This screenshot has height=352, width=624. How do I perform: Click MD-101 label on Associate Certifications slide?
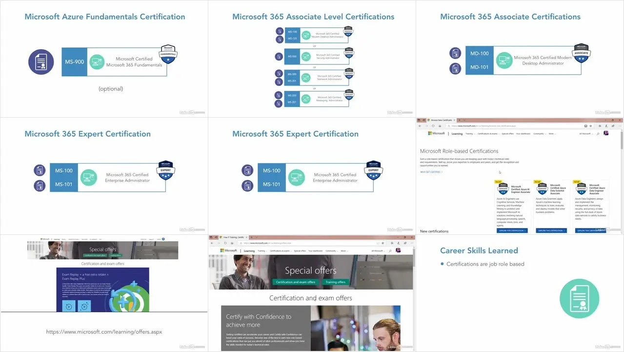pyautogui.click(x=479, y=67)
